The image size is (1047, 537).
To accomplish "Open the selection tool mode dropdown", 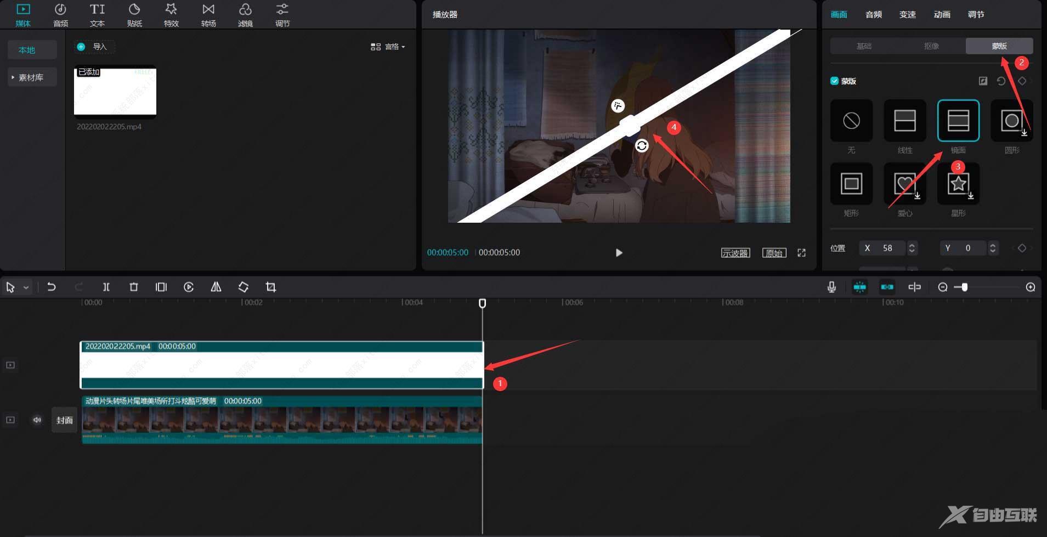I will (x=26, y=287).
